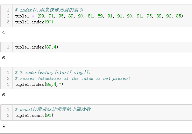Click the value 99 in the tuple definition
This screenshot has width=192, height=134.
click(x=41, y=16)
